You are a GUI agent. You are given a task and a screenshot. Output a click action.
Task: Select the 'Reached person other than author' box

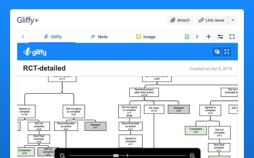pos(144,92)
